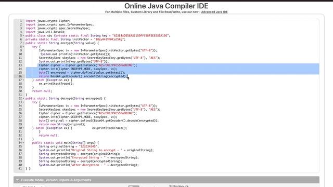Select line number 1 in the gutter
Viewport: 333px width, 187px height.
(21, 21)
